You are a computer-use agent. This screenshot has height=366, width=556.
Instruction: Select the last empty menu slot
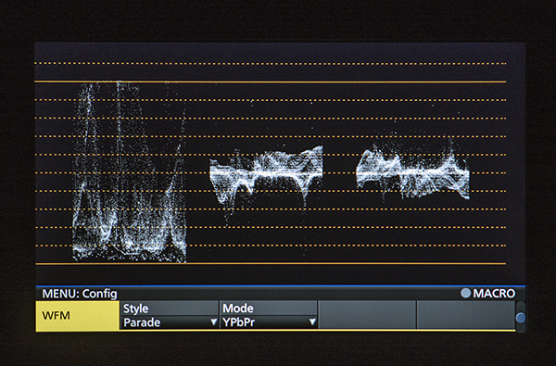tap(466, 315)
